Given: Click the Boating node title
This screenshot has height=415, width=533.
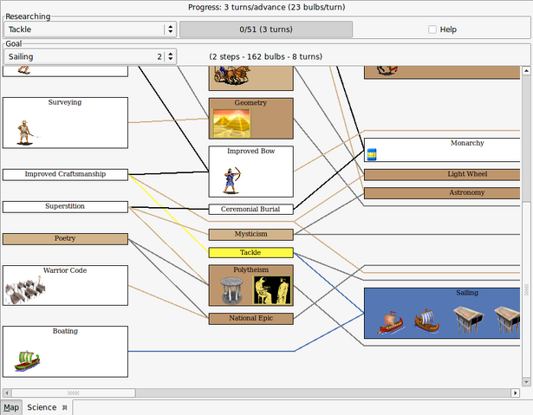Looking at the screenshot, I should 65,331.
